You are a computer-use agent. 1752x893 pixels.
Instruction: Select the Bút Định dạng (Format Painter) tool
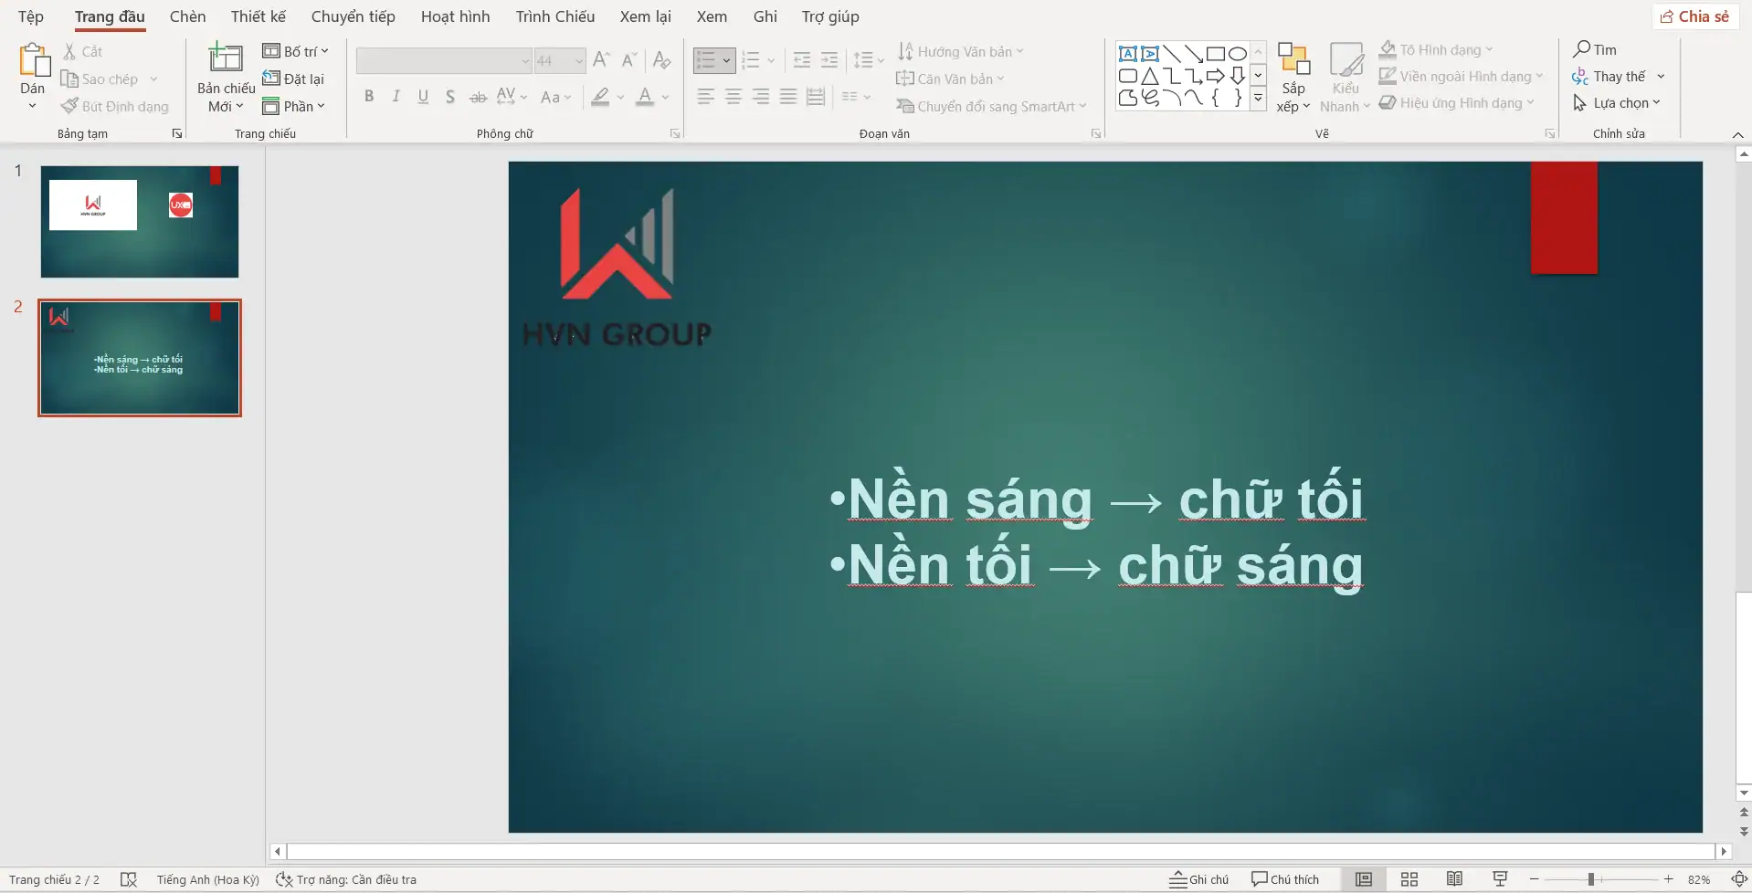(115, 105)
